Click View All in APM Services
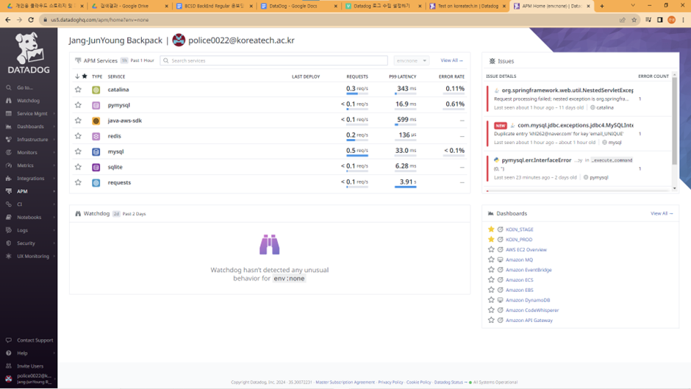Viewport: 691px width, 389px height. coord(451,60)
